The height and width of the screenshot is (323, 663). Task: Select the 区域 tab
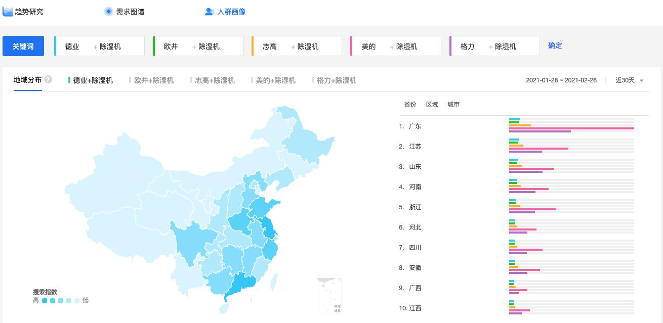pos(432,105)
